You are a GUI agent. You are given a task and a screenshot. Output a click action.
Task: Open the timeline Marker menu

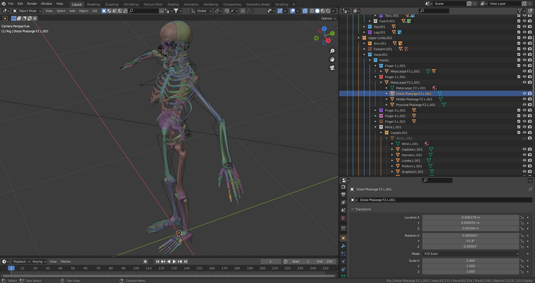coord(65,261)
